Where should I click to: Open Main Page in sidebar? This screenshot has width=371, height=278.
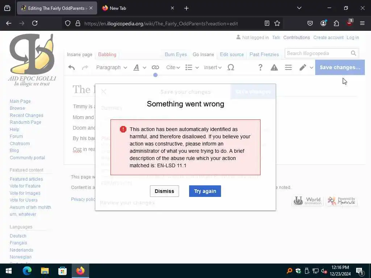point(20,101)
